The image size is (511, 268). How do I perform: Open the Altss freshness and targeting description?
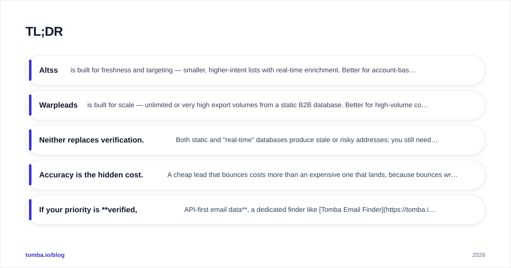point(243,70)
